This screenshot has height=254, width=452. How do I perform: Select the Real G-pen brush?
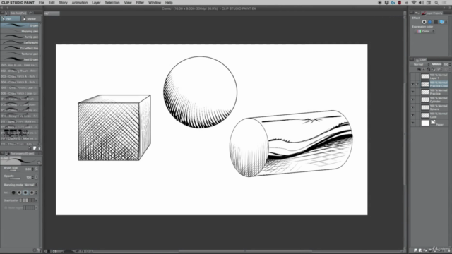(20, 59)
